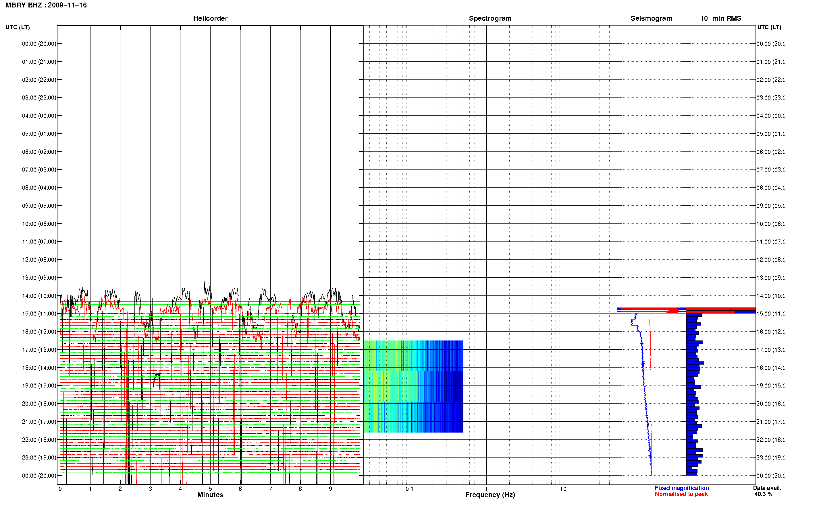Click the red 'Normalised to peak' legend text

click(x=681, y=494)
